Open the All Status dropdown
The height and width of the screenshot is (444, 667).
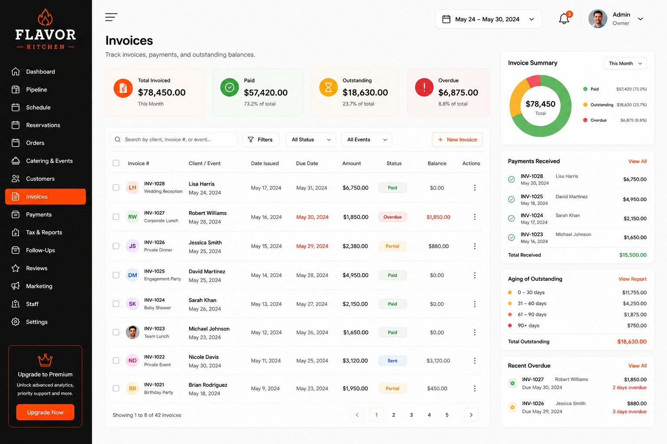(x=311, y=140)
